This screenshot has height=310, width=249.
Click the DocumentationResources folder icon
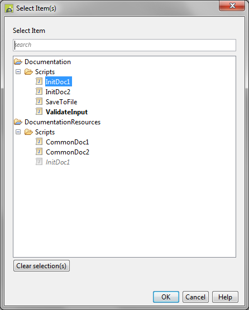pyautogui.click(x=18, y=122)
